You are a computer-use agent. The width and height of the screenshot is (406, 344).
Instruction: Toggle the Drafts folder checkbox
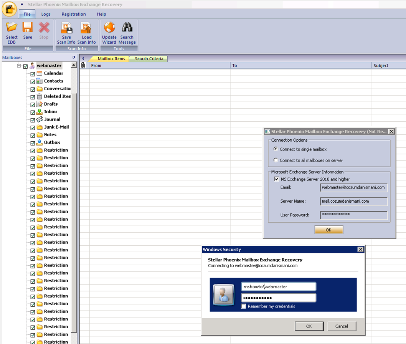click(x=33, y=105)
